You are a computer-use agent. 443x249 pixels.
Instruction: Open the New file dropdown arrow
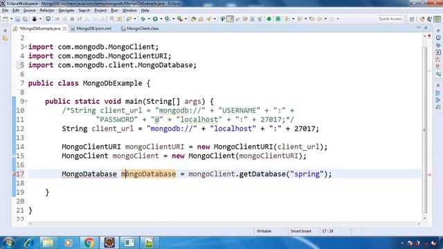[x=12, y=19]
